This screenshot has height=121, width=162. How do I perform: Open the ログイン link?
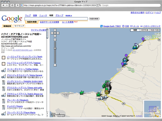(150, 13)
